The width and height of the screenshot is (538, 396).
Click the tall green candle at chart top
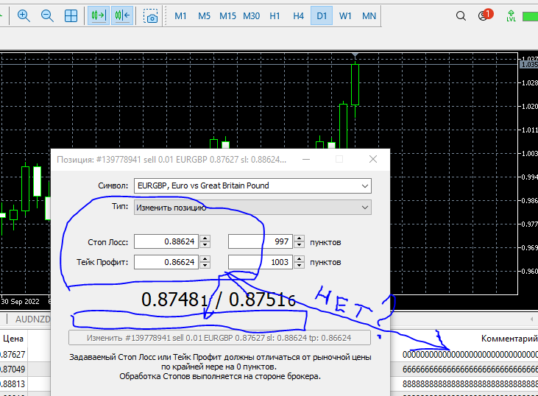pyautogui.click(x=355, y=85)
